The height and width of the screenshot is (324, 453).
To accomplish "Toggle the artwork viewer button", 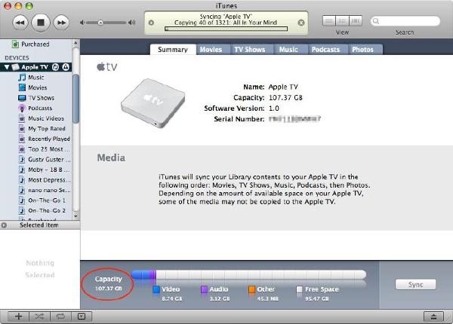I will 82,316.
